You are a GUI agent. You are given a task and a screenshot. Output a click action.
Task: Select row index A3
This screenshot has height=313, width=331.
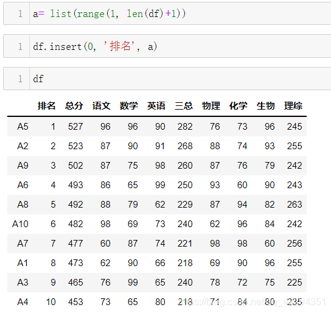pos(23,283)
